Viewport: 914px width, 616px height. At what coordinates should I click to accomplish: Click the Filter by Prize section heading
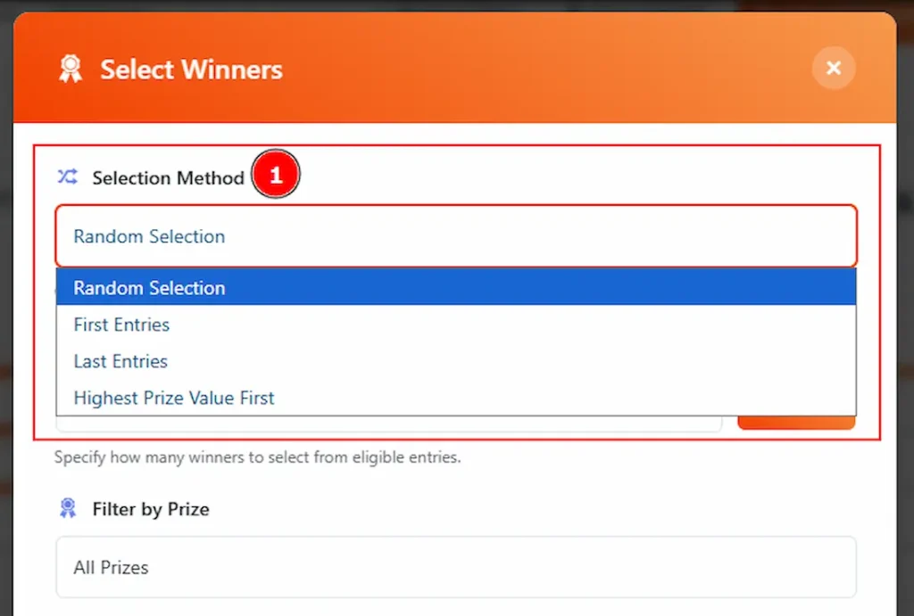tap(151, 508)
